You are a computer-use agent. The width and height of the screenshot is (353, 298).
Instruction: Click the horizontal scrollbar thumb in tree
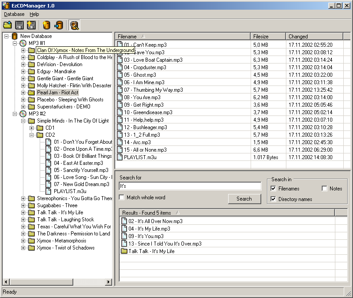pyautogui.click(x=41, y=282)
